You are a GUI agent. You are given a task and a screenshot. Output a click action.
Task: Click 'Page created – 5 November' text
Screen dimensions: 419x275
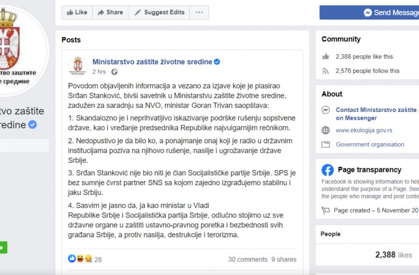click(376, 210)
